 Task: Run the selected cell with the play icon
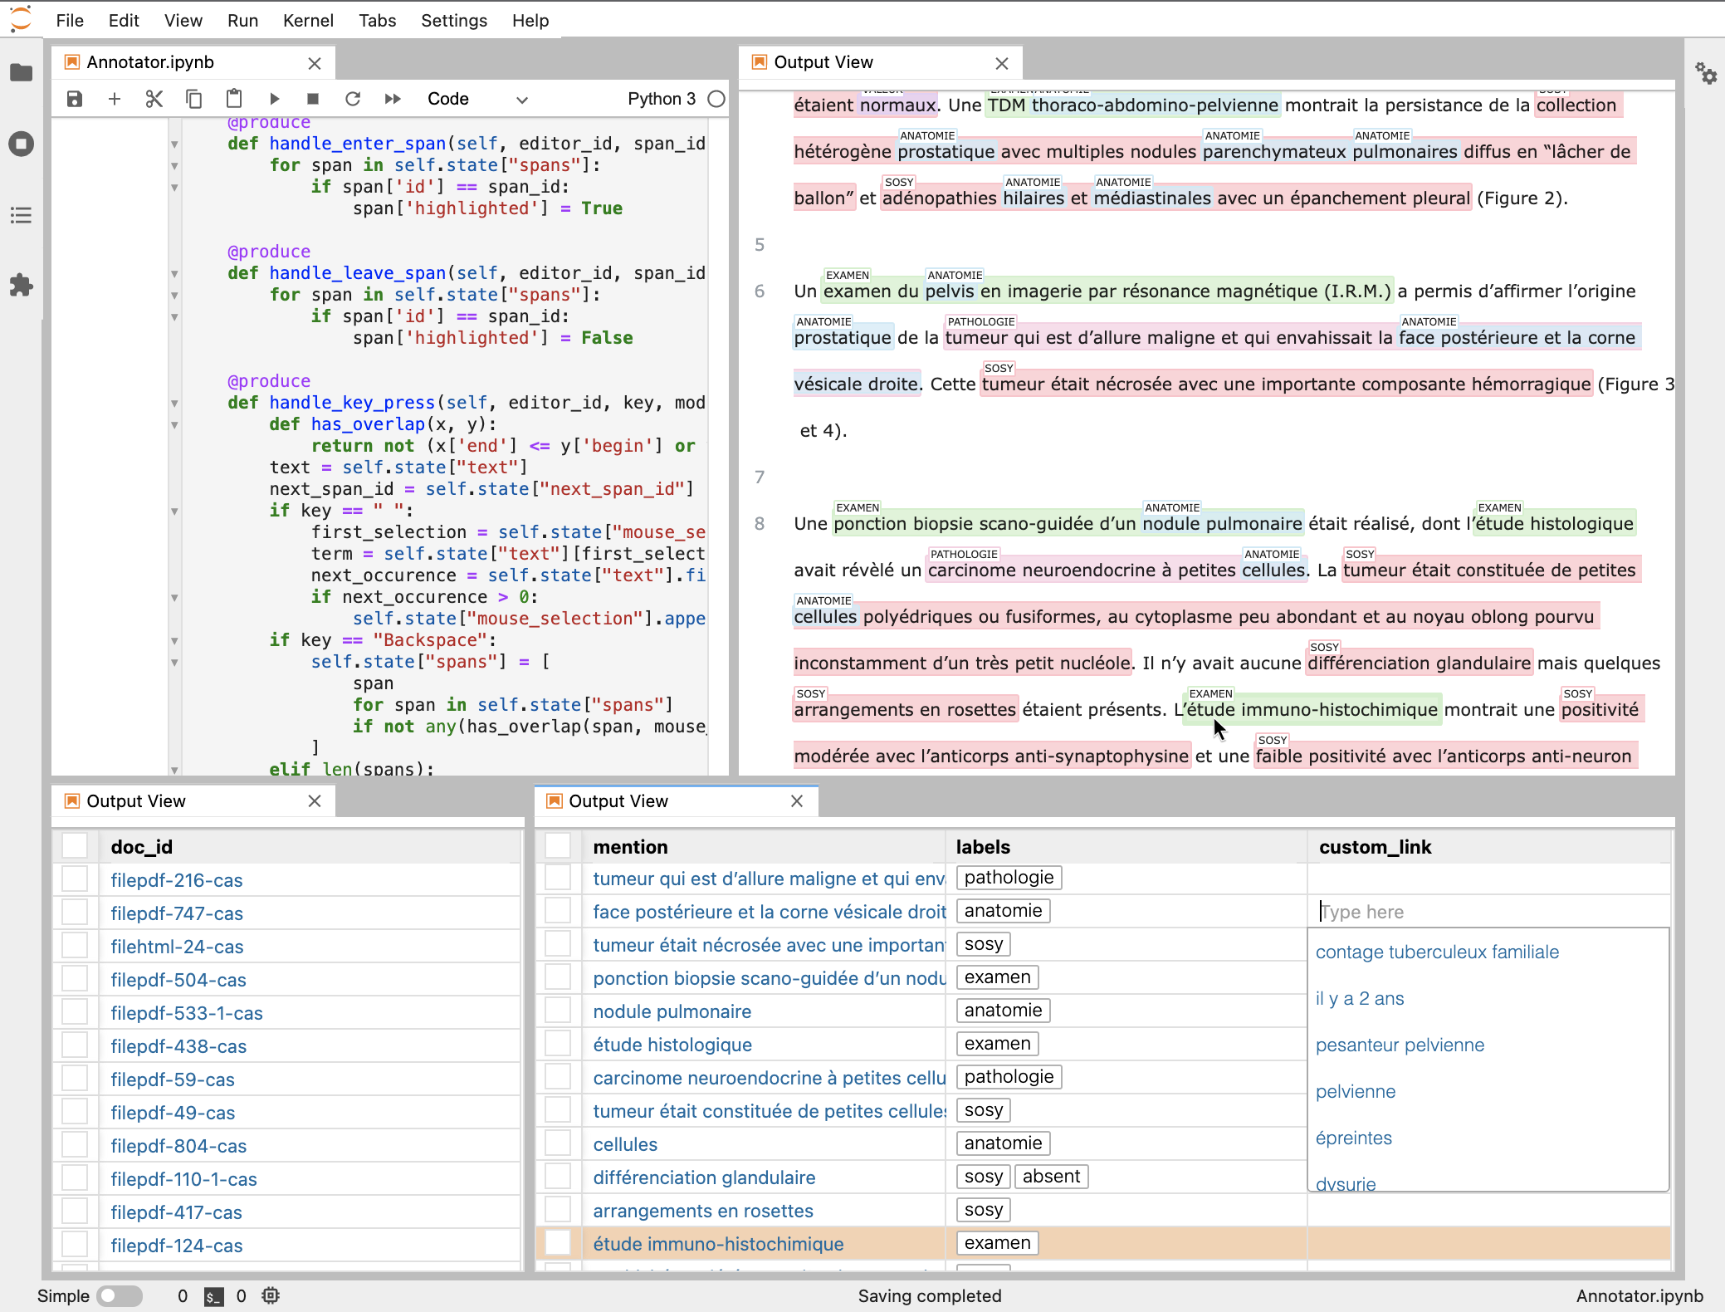[x=274, y=99]
